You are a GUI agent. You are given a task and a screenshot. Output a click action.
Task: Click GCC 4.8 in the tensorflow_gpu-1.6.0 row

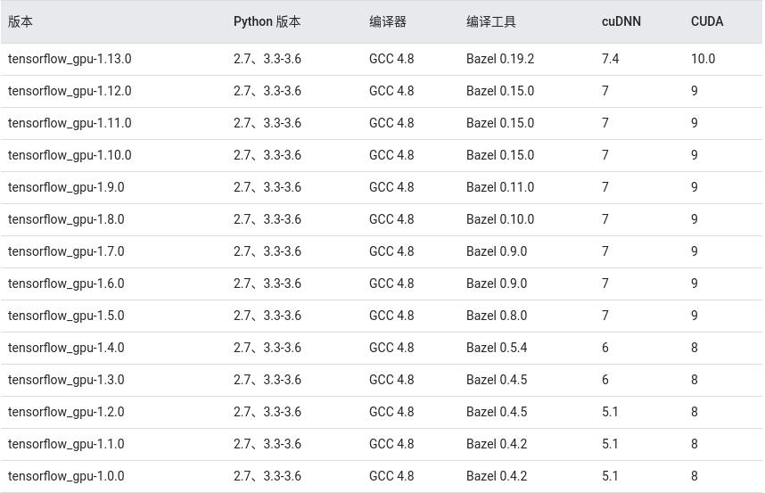(391, 283)
